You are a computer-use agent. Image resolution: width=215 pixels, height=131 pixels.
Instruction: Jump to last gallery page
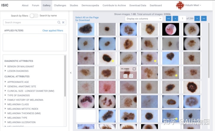(x=204, y=19)
